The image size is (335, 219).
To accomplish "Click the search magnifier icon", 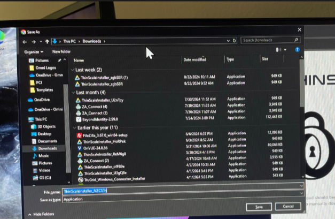I will (x=296, y=40).
